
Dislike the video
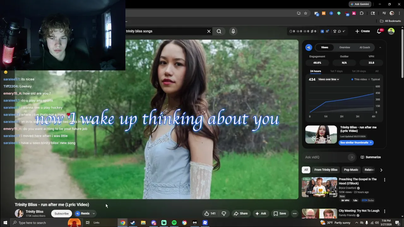[x=224, y=213]
